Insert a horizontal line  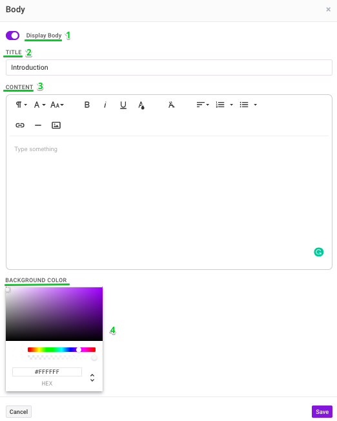point(38,125)
